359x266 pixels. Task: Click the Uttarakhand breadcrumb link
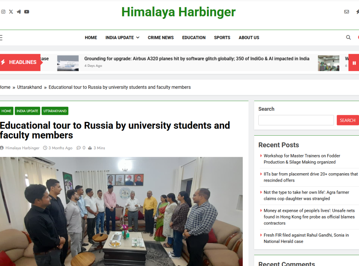[x=29, y=87]
